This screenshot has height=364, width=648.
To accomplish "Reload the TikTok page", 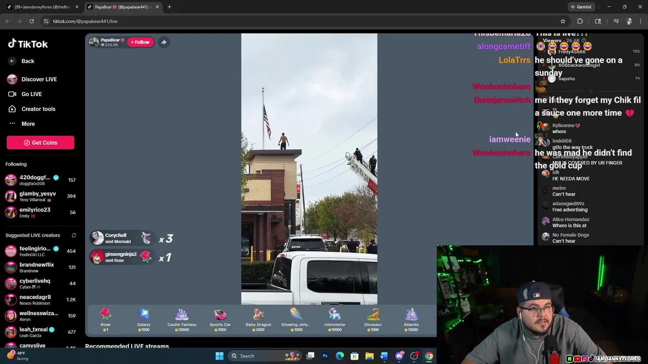I will tap(31, 21).
